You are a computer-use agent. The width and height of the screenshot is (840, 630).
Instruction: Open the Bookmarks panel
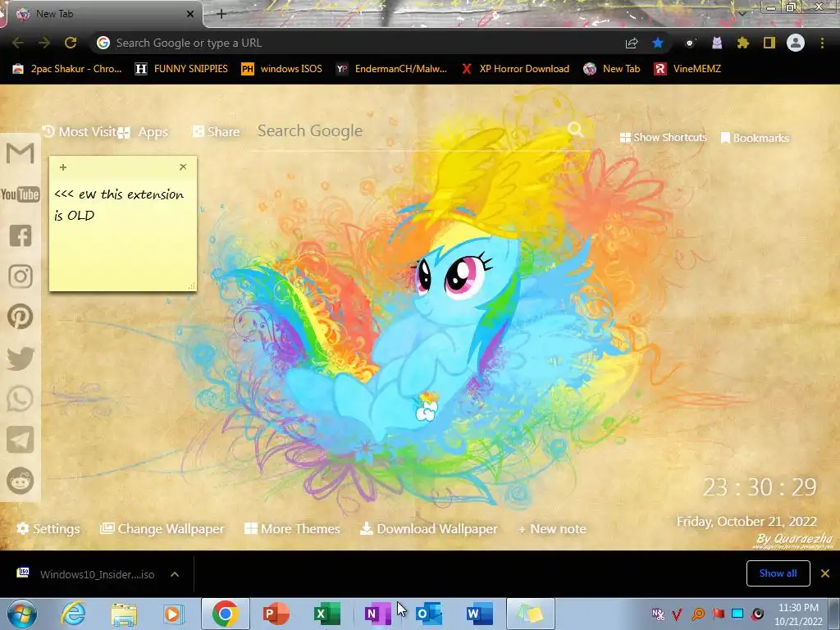coord(755,138)
